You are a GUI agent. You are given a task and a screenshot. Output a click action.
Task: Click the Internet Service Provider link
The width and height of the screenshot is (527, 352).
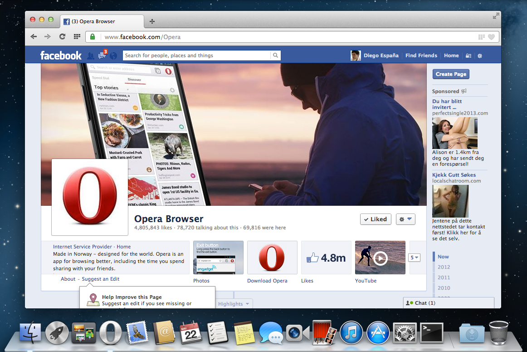(x=83, y=247)
